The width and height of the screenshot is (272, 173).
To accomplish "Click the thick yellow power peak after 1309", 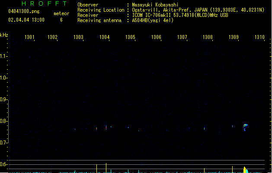I will pyautogui.click(x=245, y=170).
